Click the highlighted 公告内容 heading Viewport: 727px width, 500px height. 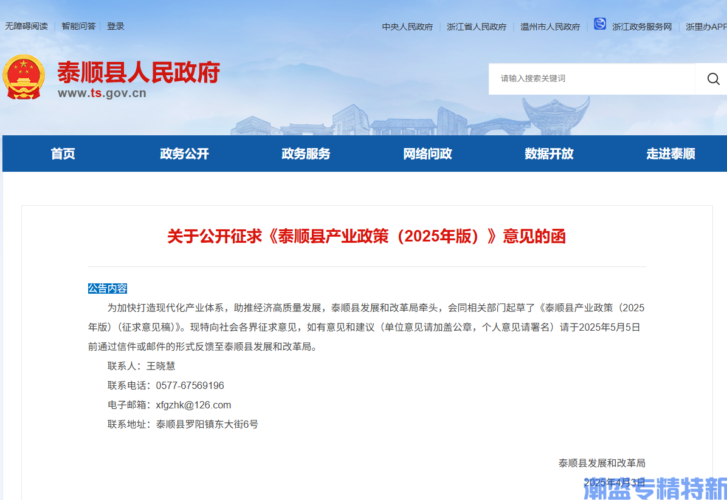[x=108, y=288]
